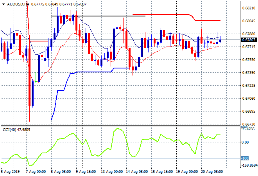Screen dimensions: 258x176
Task: Select the green CCI indicator line
Action: (111, 147)
